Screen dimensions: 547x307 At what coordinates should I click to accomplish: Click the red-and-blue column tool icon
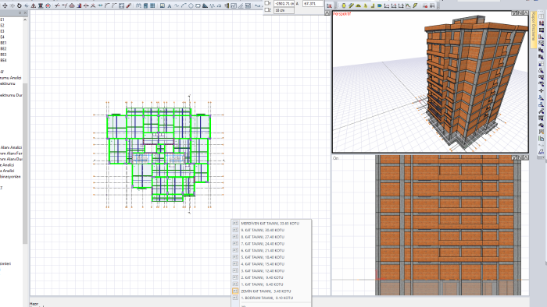79,6
